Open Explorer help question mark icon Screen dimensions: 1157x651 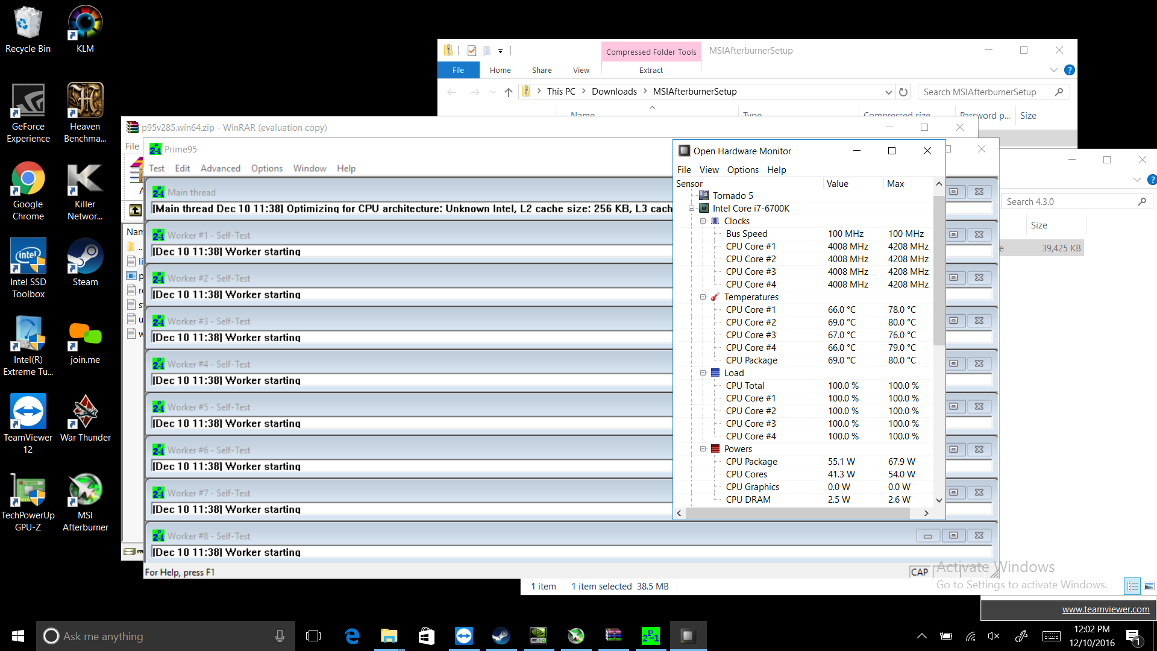coord(1070,70)
